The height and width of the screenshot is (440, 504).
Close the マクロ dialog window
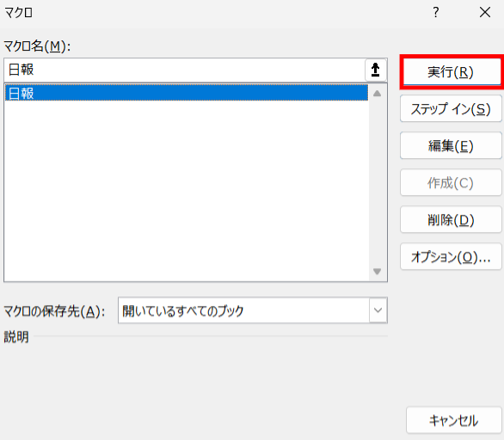pos(485,13)
